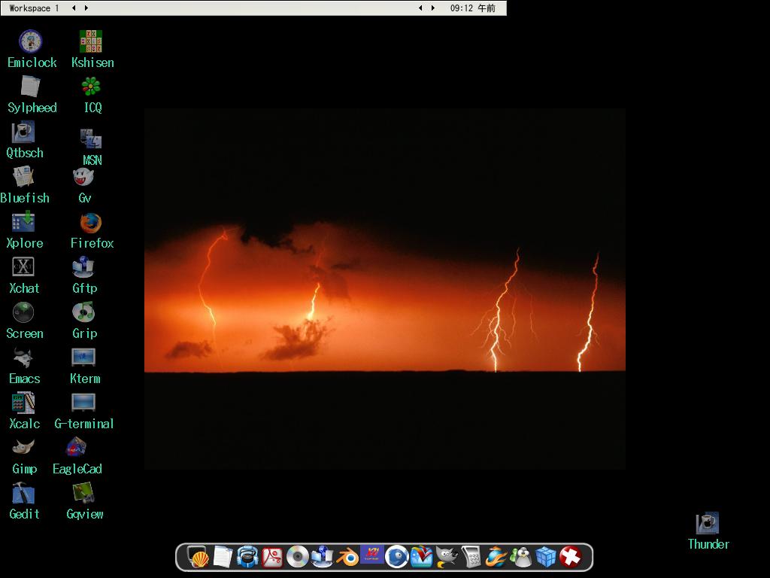This screenshot has width=770, height=578.
Task: Click the CD disc icon in the dock
Action: pos(297,557)
